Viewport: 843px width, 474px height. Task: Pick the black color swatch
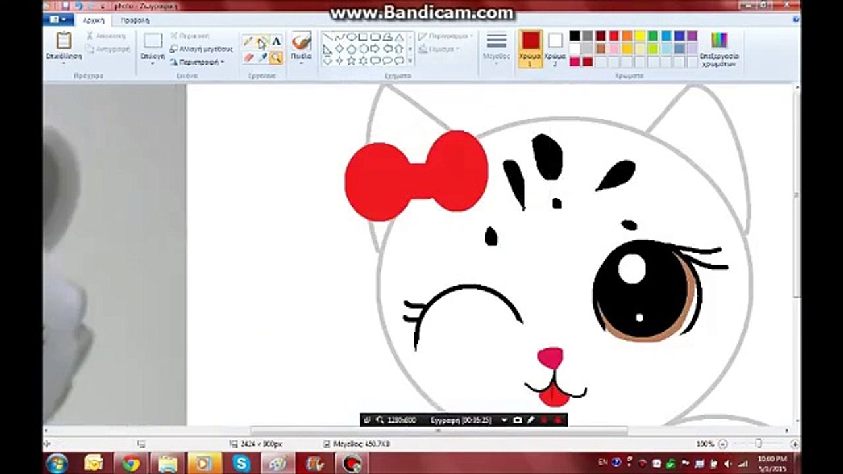coord(575,36)
